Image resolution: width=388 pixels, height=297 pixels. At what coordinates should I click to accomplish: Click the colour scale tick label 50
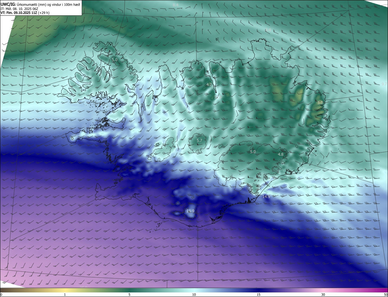pyautogui.click(x=386, y=295)
